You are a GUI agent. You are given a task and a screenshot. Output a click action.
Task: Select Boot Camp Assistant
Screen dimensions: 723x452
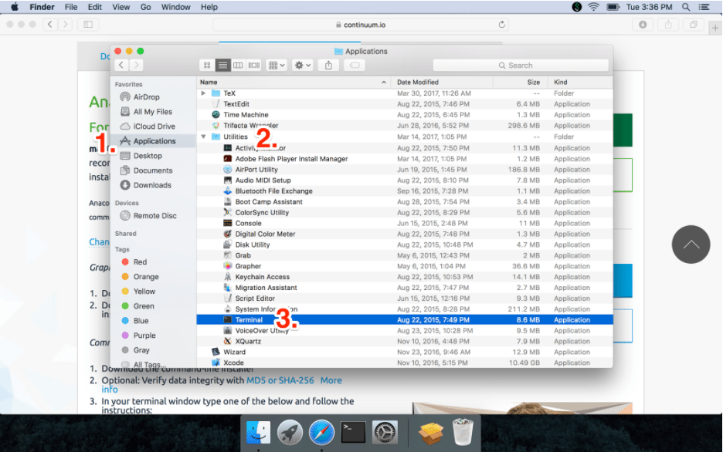coord(405,201)
